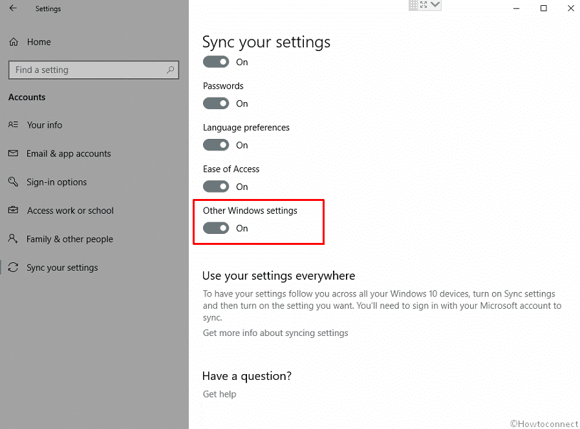Screen dimensions: 580x429
Task: Click the expand-arrows icon in top toolbar
Action: (x=424, y=5)
